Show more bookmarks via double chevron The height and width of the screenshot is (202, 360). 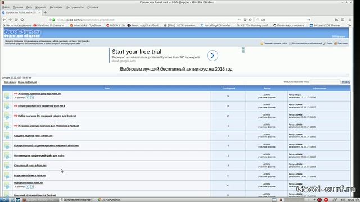click(x=350, y=25)
